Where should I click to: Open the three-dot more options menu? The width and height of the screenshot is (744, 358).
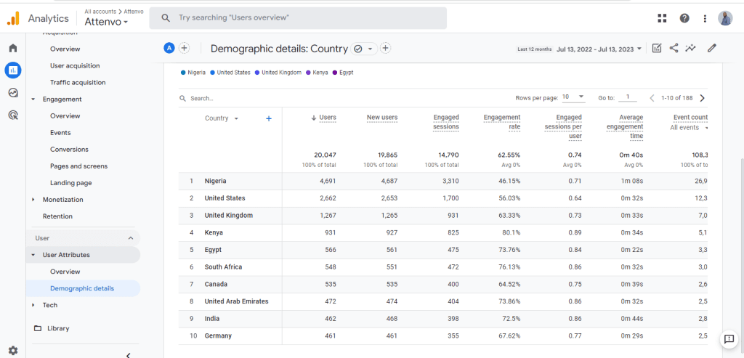[x=705, y=18]
